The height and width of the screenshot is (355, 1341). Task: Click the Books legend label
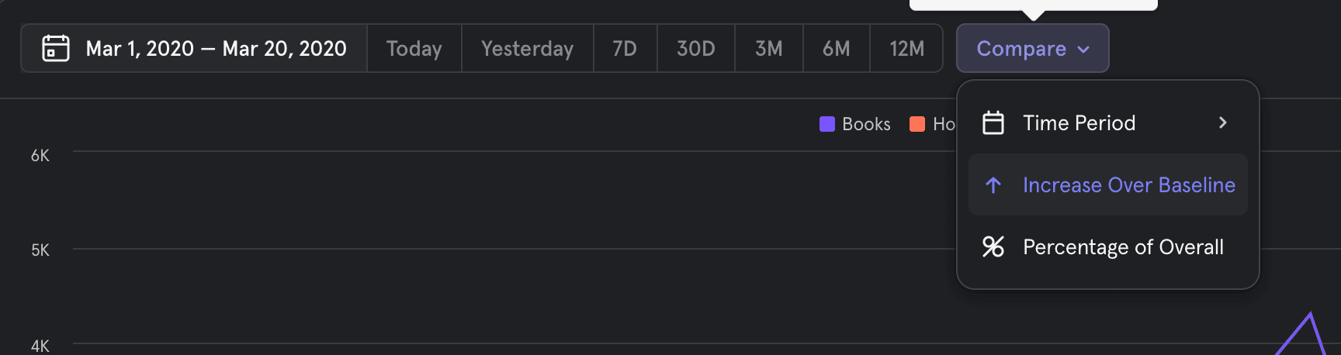[x=866, y=124]
